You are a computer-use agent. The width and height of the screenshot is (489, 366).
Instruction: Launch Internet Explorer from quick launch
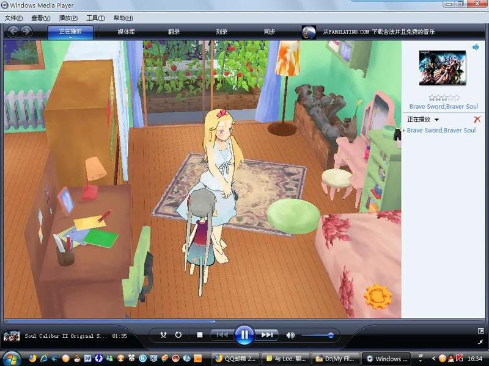pyautogui.click(x=44, y=359)
